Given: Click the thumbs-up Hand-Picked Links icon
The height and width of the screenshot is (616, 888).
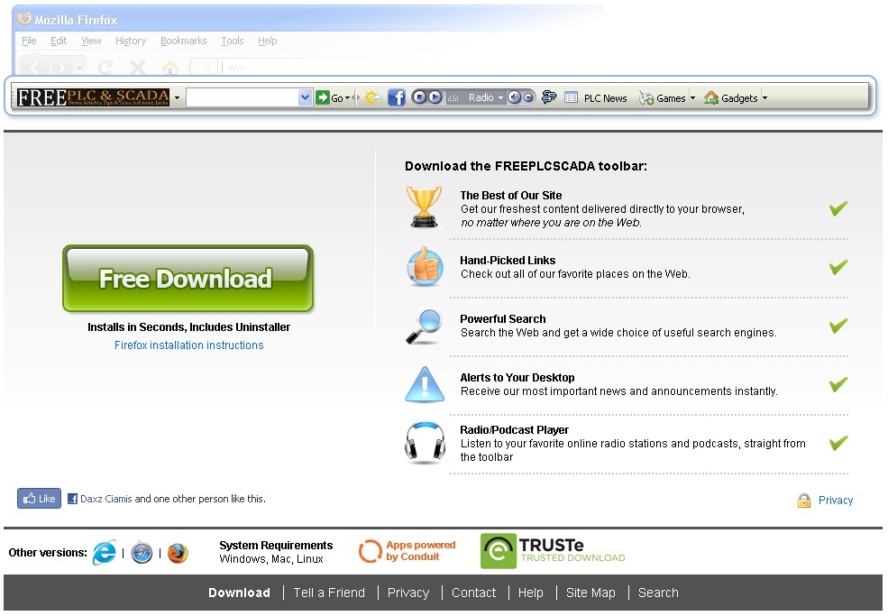Looking at the screenshot, I should pos(425,266).
